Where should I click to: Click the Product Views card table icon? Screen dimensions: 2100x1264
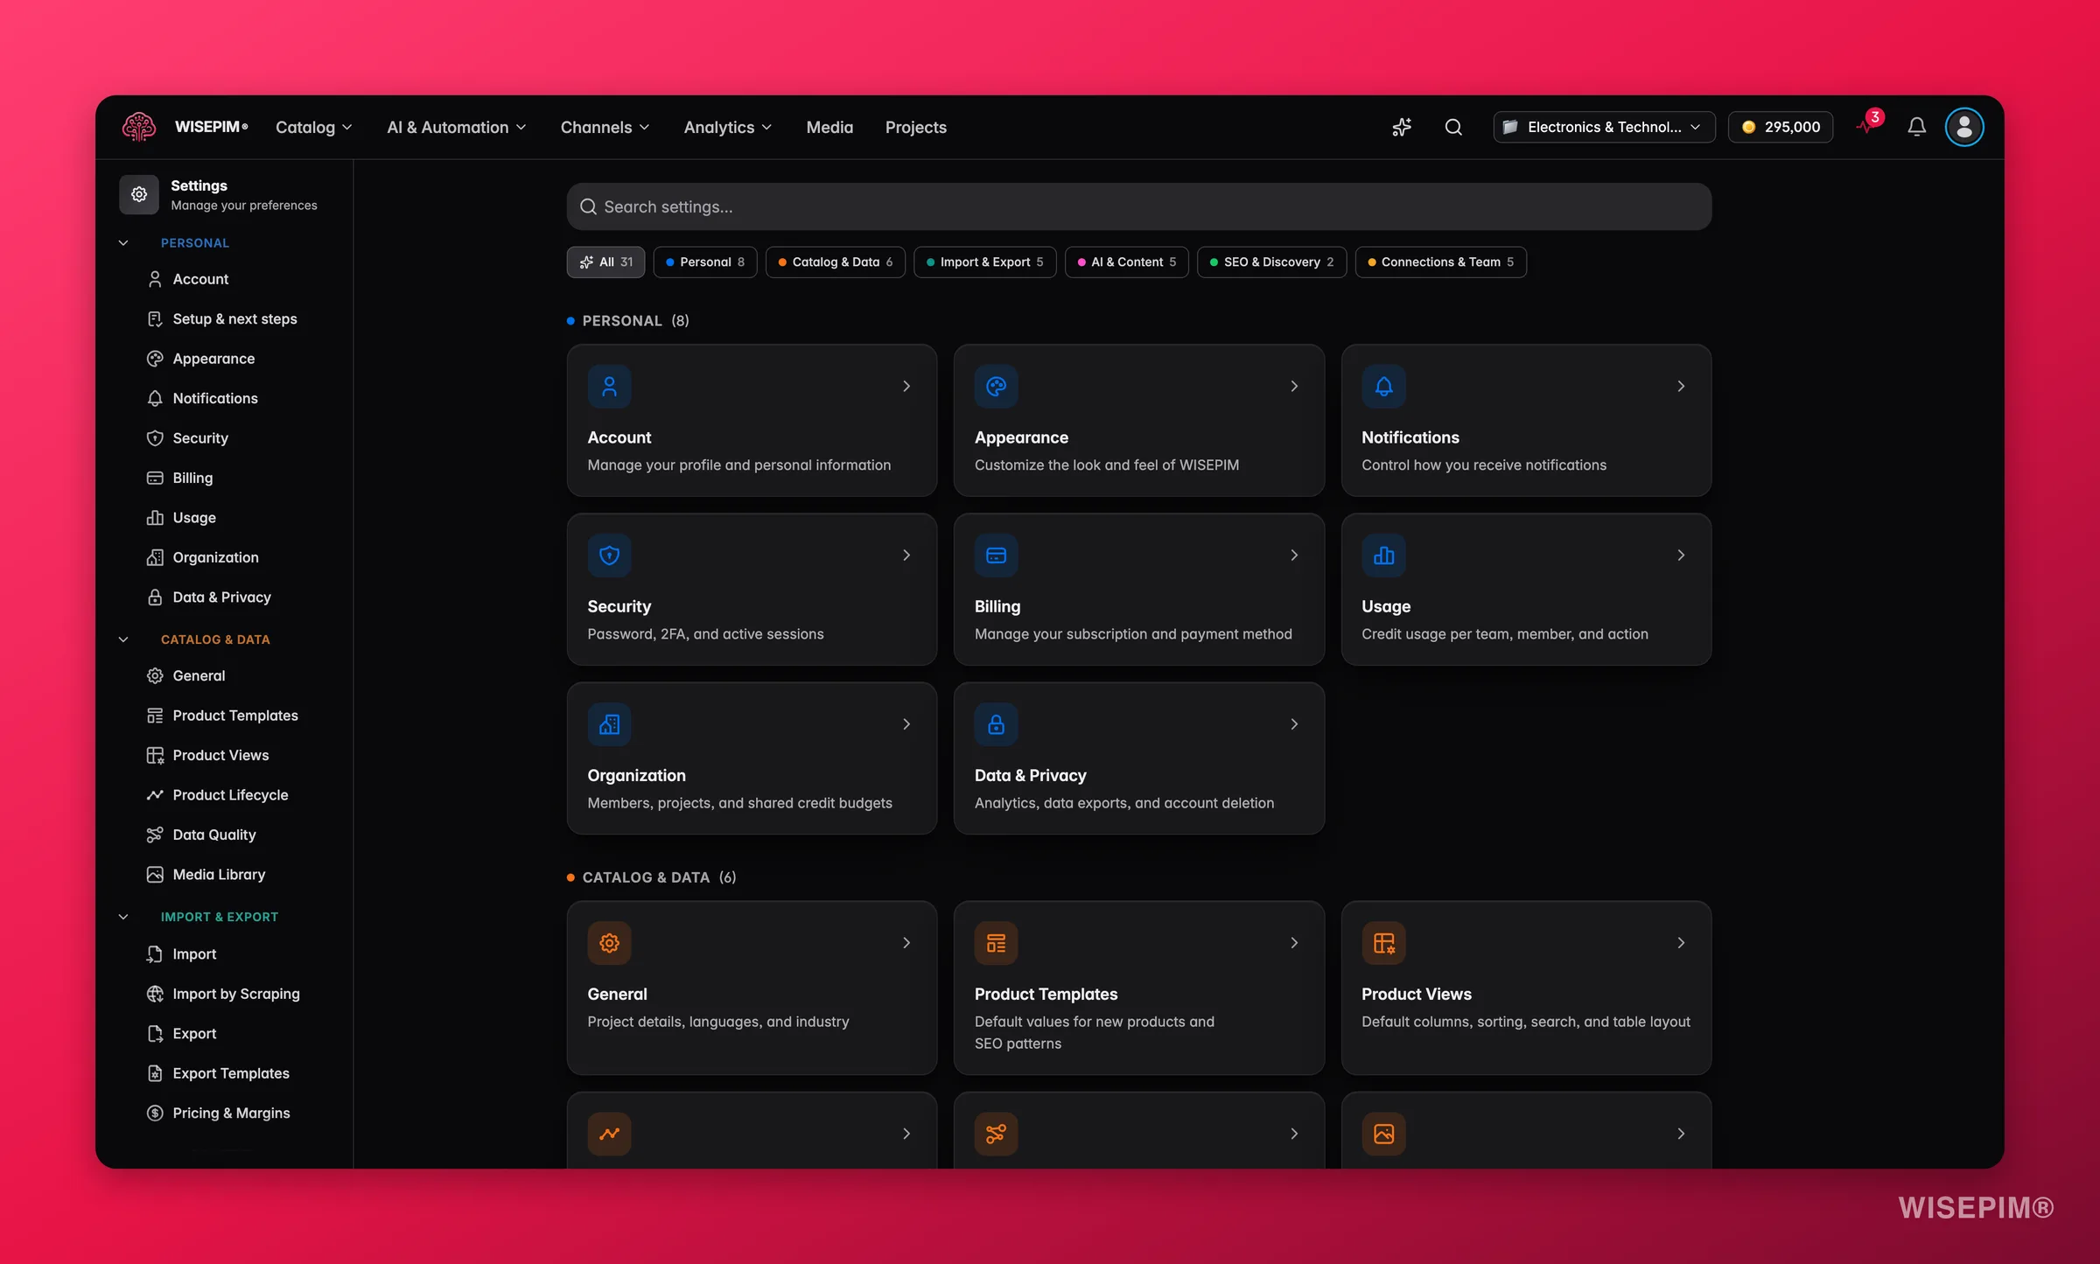pos(1383,942)
